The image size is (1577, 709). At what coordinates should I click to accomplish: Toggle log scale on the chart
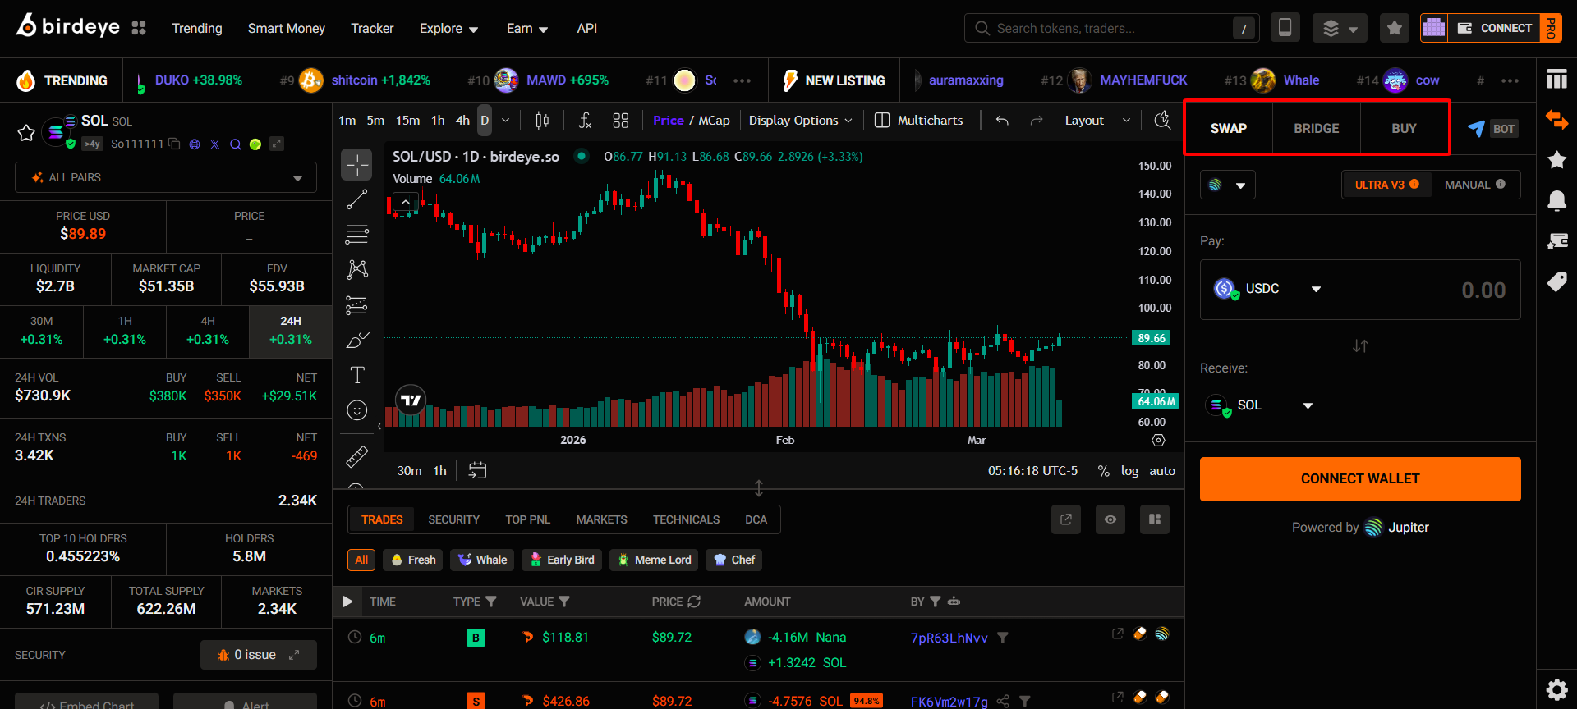(x=1129, y=471)
